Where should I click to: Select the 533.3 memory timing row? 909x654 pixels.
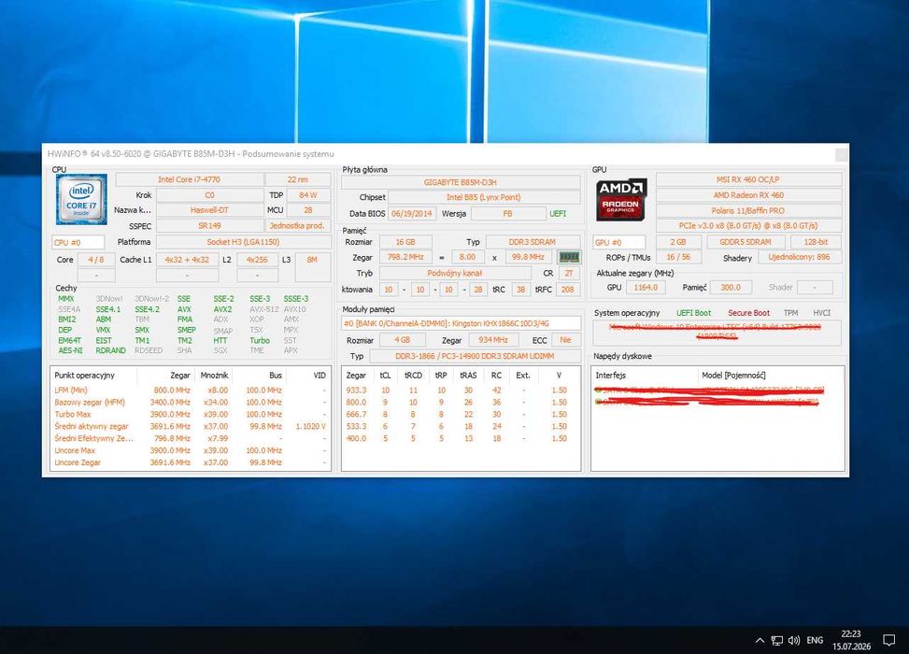[x=461, y=426]
